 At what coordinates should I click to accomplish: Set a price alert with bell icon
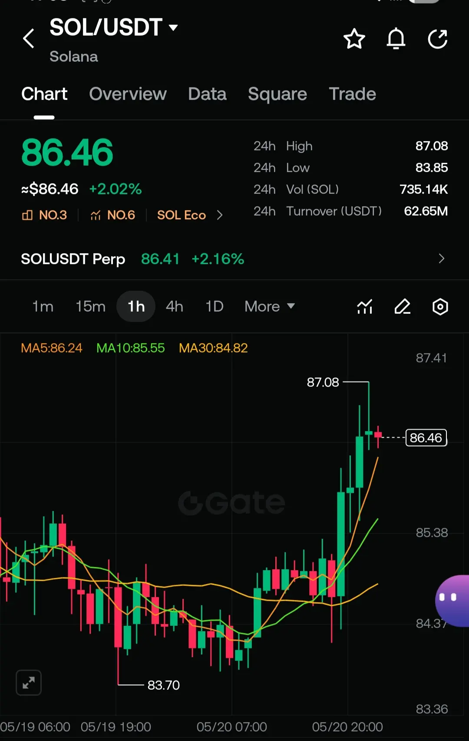click(396, 39)
